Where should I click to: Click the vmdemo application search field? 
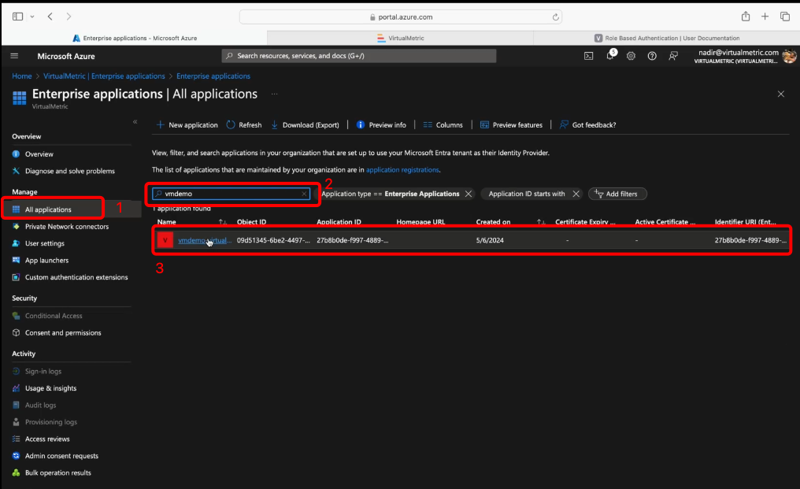pos(231,194)
